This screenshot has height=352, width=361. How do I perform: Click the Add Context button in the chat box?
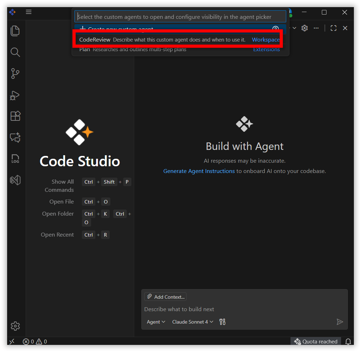[x=165, y=297]
